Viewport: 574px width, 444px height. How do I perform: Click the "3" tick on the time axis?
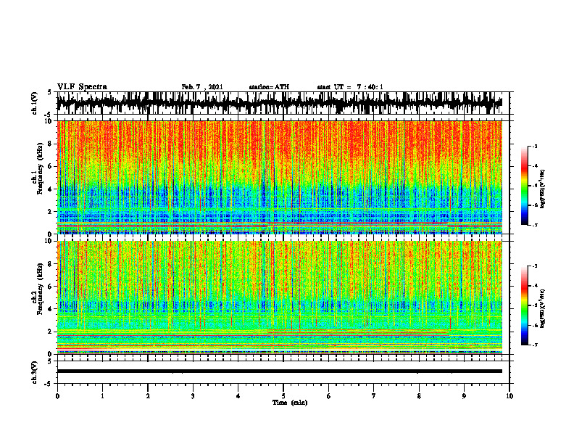pos(193,396)
